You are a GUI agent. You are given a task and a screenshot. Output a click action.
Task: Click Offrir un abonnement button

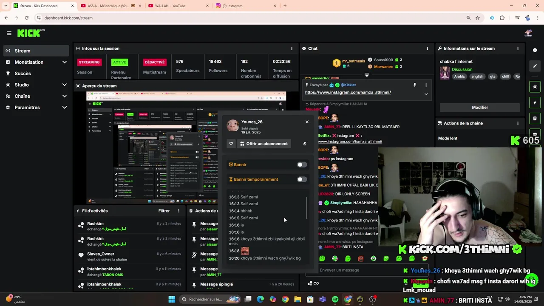pyautogui.click(x=264, y=144)
